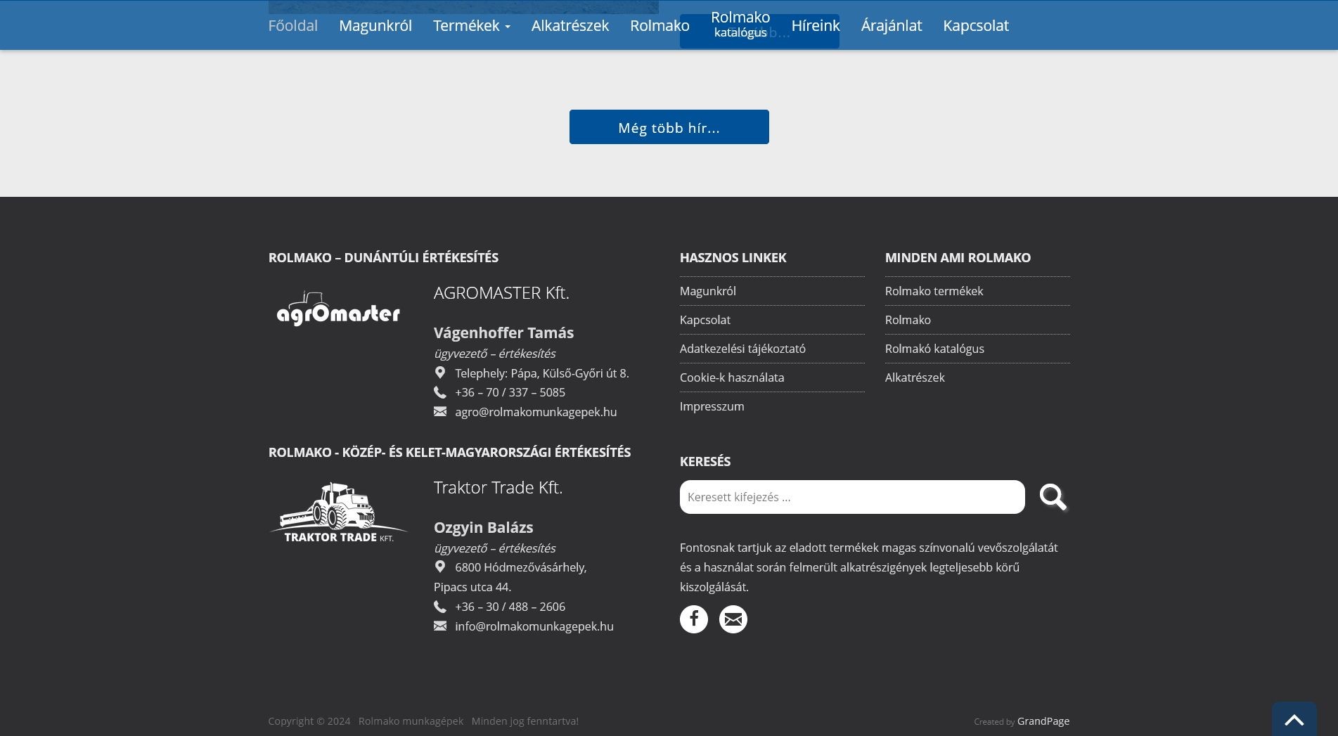Click the scroll-to-top arrow button
This screenshot has height=736, width=1338.
[1294, 719]
